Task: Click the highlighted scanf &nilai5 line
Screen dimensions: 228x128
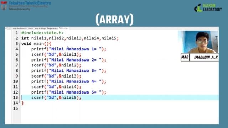Action: click(x=56, y=97)
